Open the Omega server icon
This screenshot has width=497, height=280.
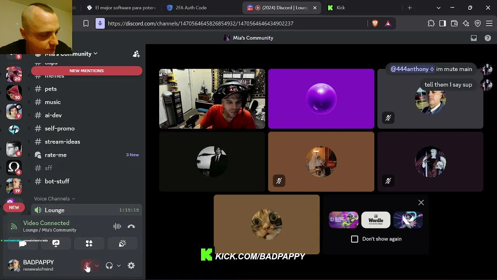pos(14,167)
